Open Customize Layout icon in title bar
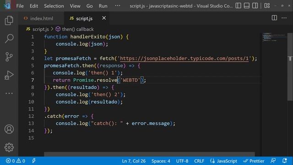The image size is (293, 165). coord(267,6)
